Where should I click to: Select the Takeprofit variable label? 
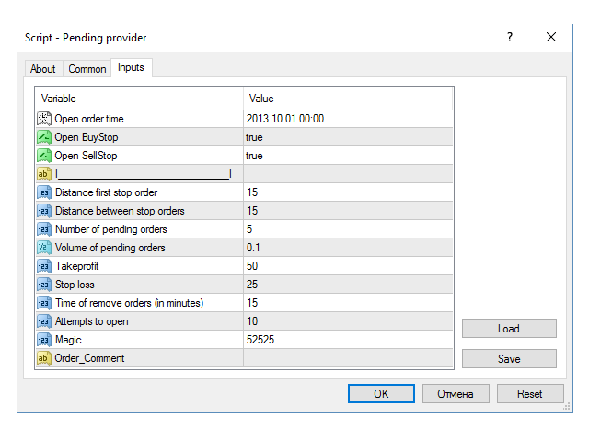click(x=77, y=266)
